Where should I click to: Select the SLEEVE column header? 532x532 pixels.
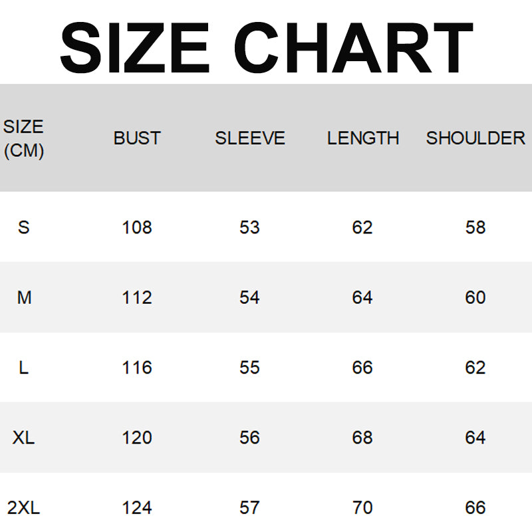click(x=249, y=138)
